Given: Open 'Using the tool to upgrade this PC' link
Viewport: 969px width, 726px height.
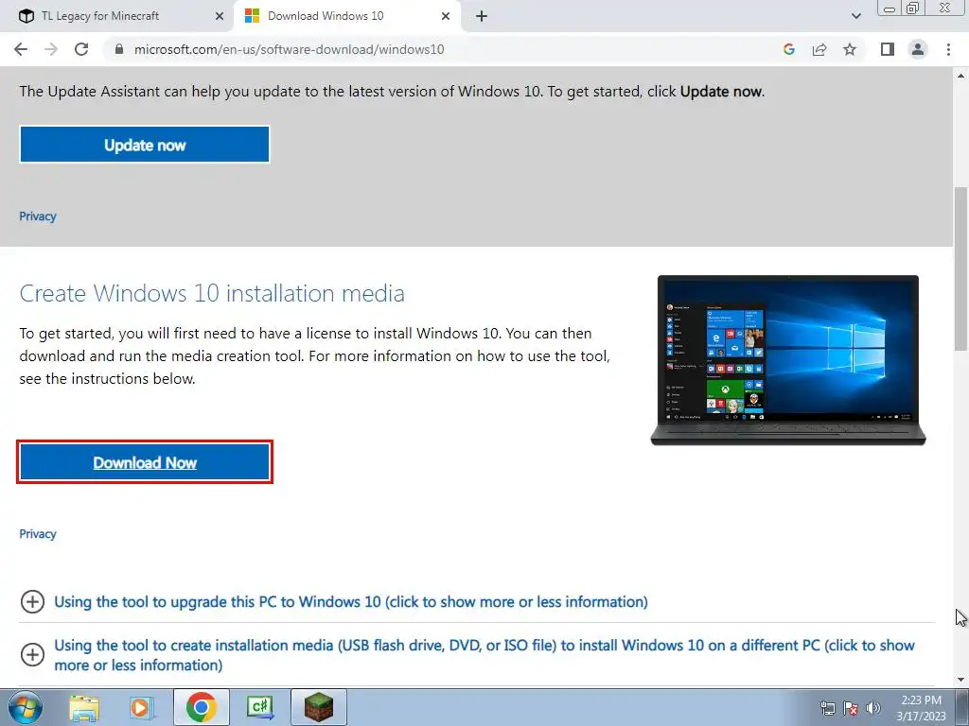Looking at the screenshot, I should pos(351,602).
